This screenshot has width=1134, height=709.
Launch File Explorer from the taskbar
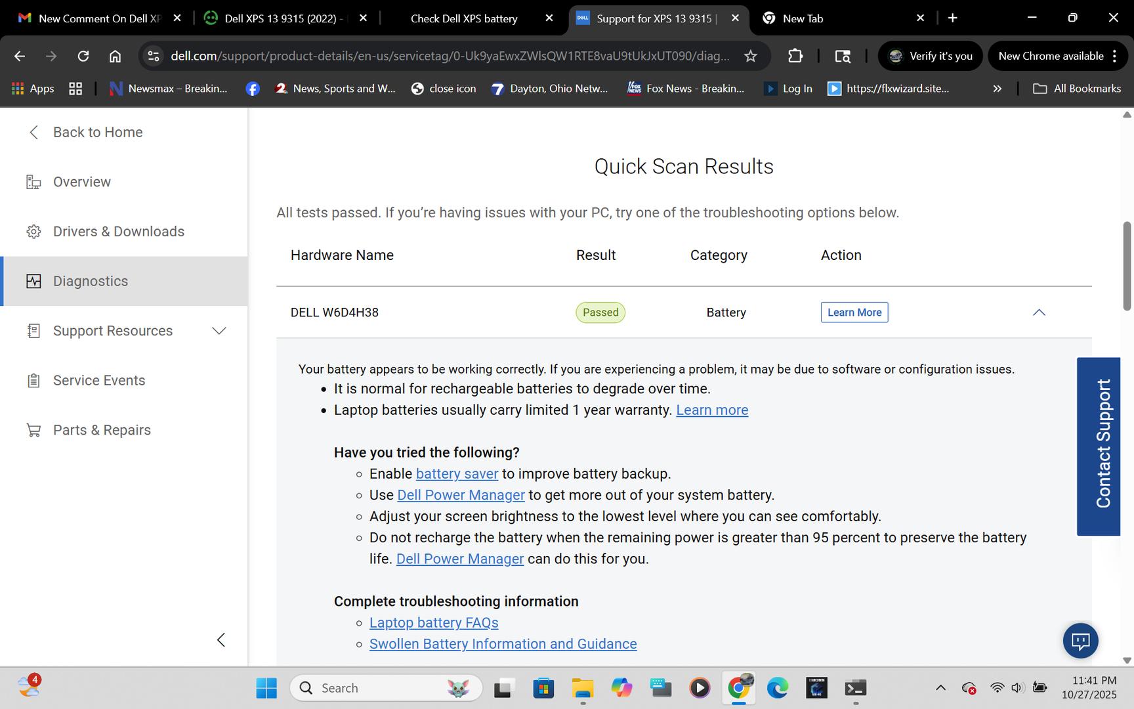583,688
